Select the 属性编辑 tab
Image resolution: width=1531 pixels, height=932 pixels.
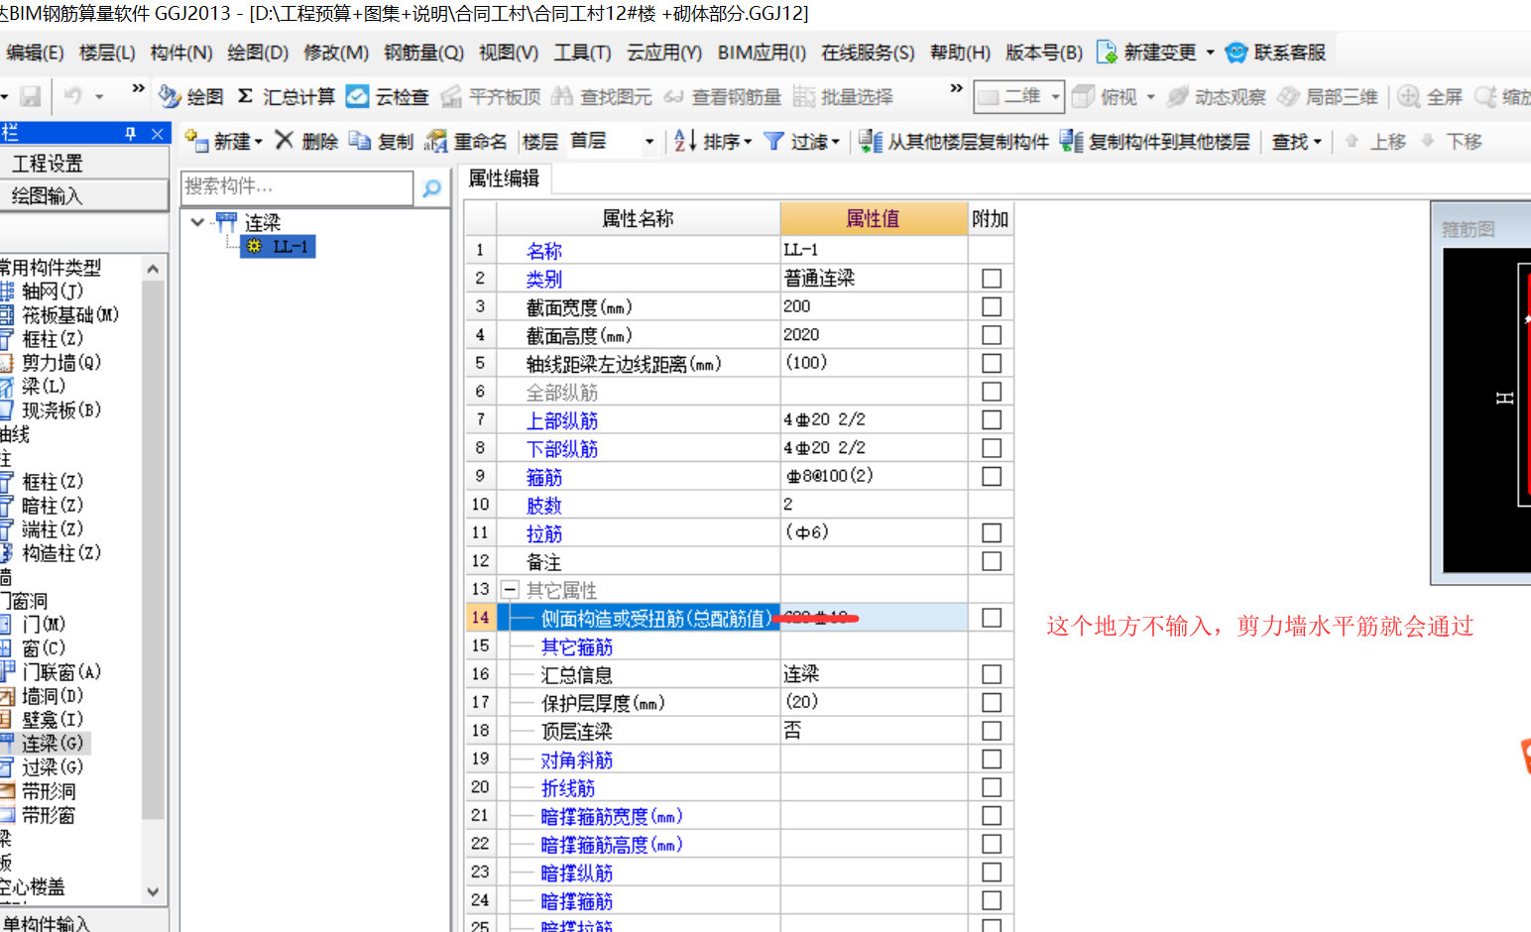point(504,178)
